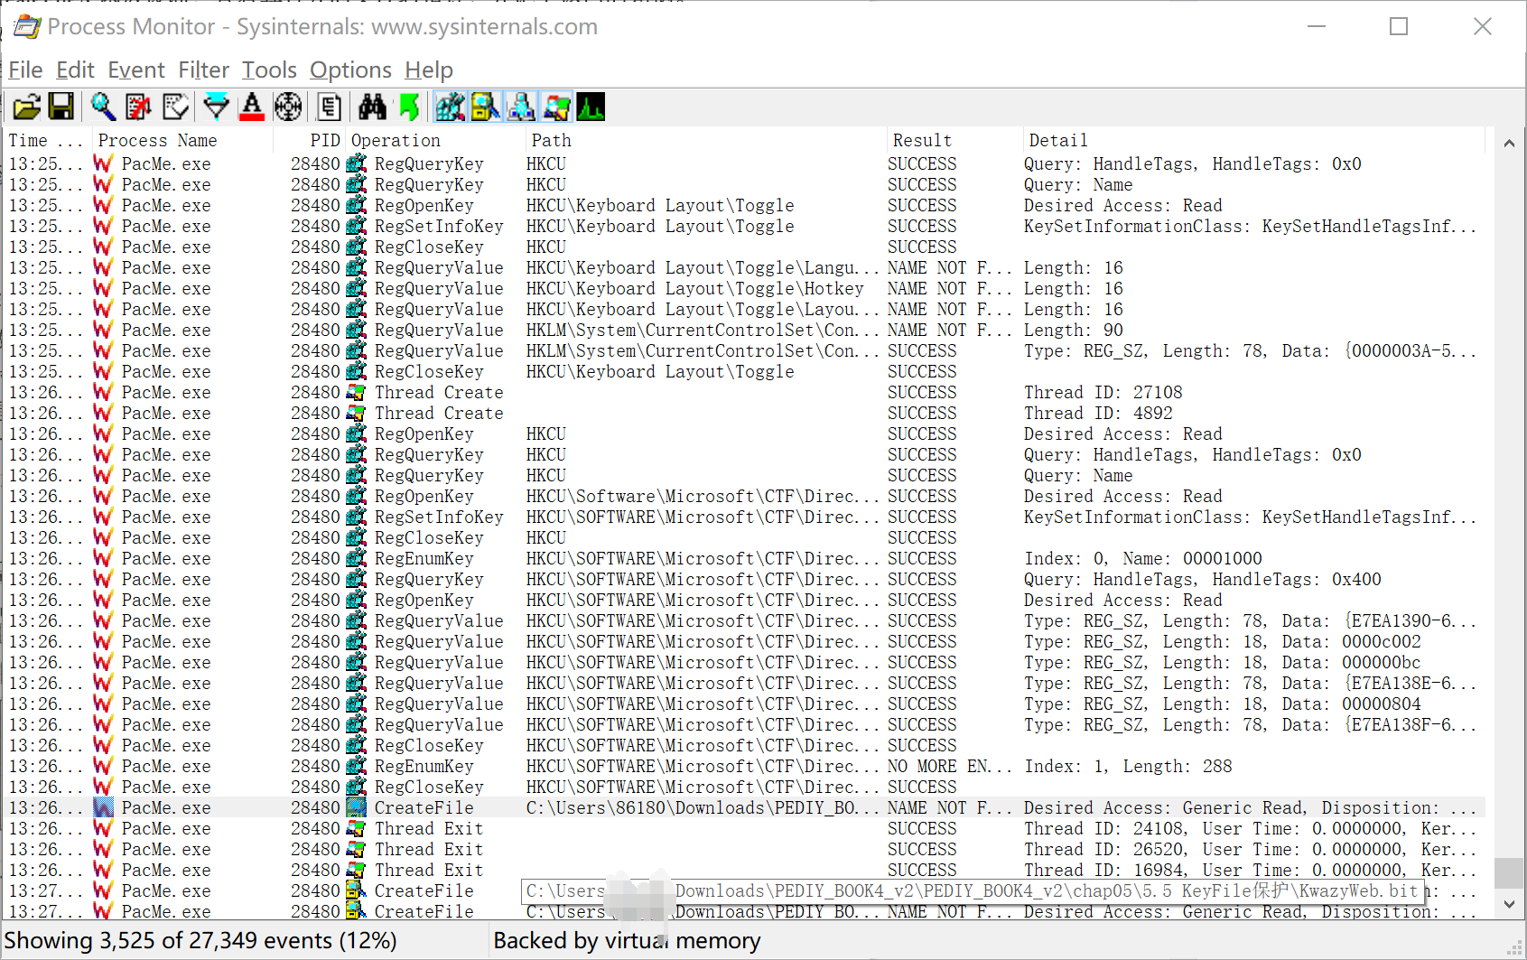Click the RegQueryValue row with Data 00000804
This screenshot has width=1527, height=960.
pos(744,704)
